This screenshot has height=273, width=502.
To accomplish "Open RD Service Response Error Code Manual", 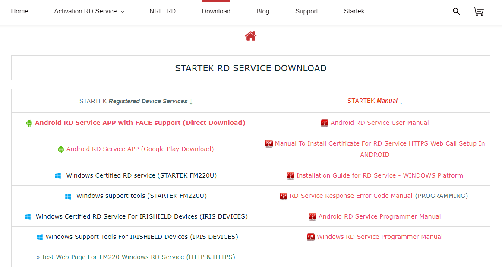I will click(351, 196).
